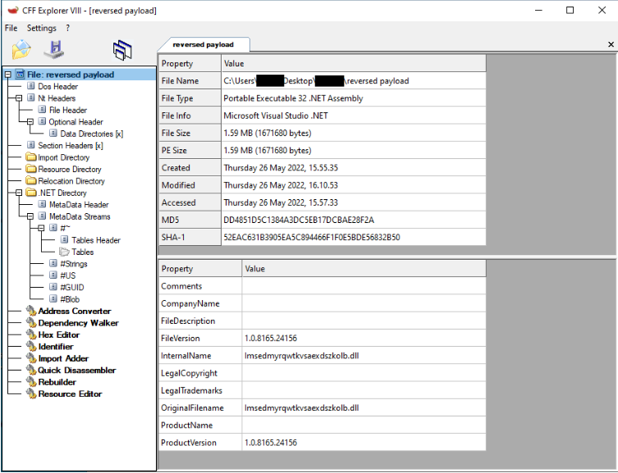Image resolution: width=618 pixels, height=473 pixels.
Task: Click the Open File folder icon in toolbar
Action: tap(21, 49)
